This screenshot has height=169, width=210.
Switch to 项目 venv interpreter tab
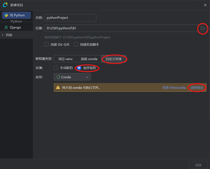(x=65, y=59)
